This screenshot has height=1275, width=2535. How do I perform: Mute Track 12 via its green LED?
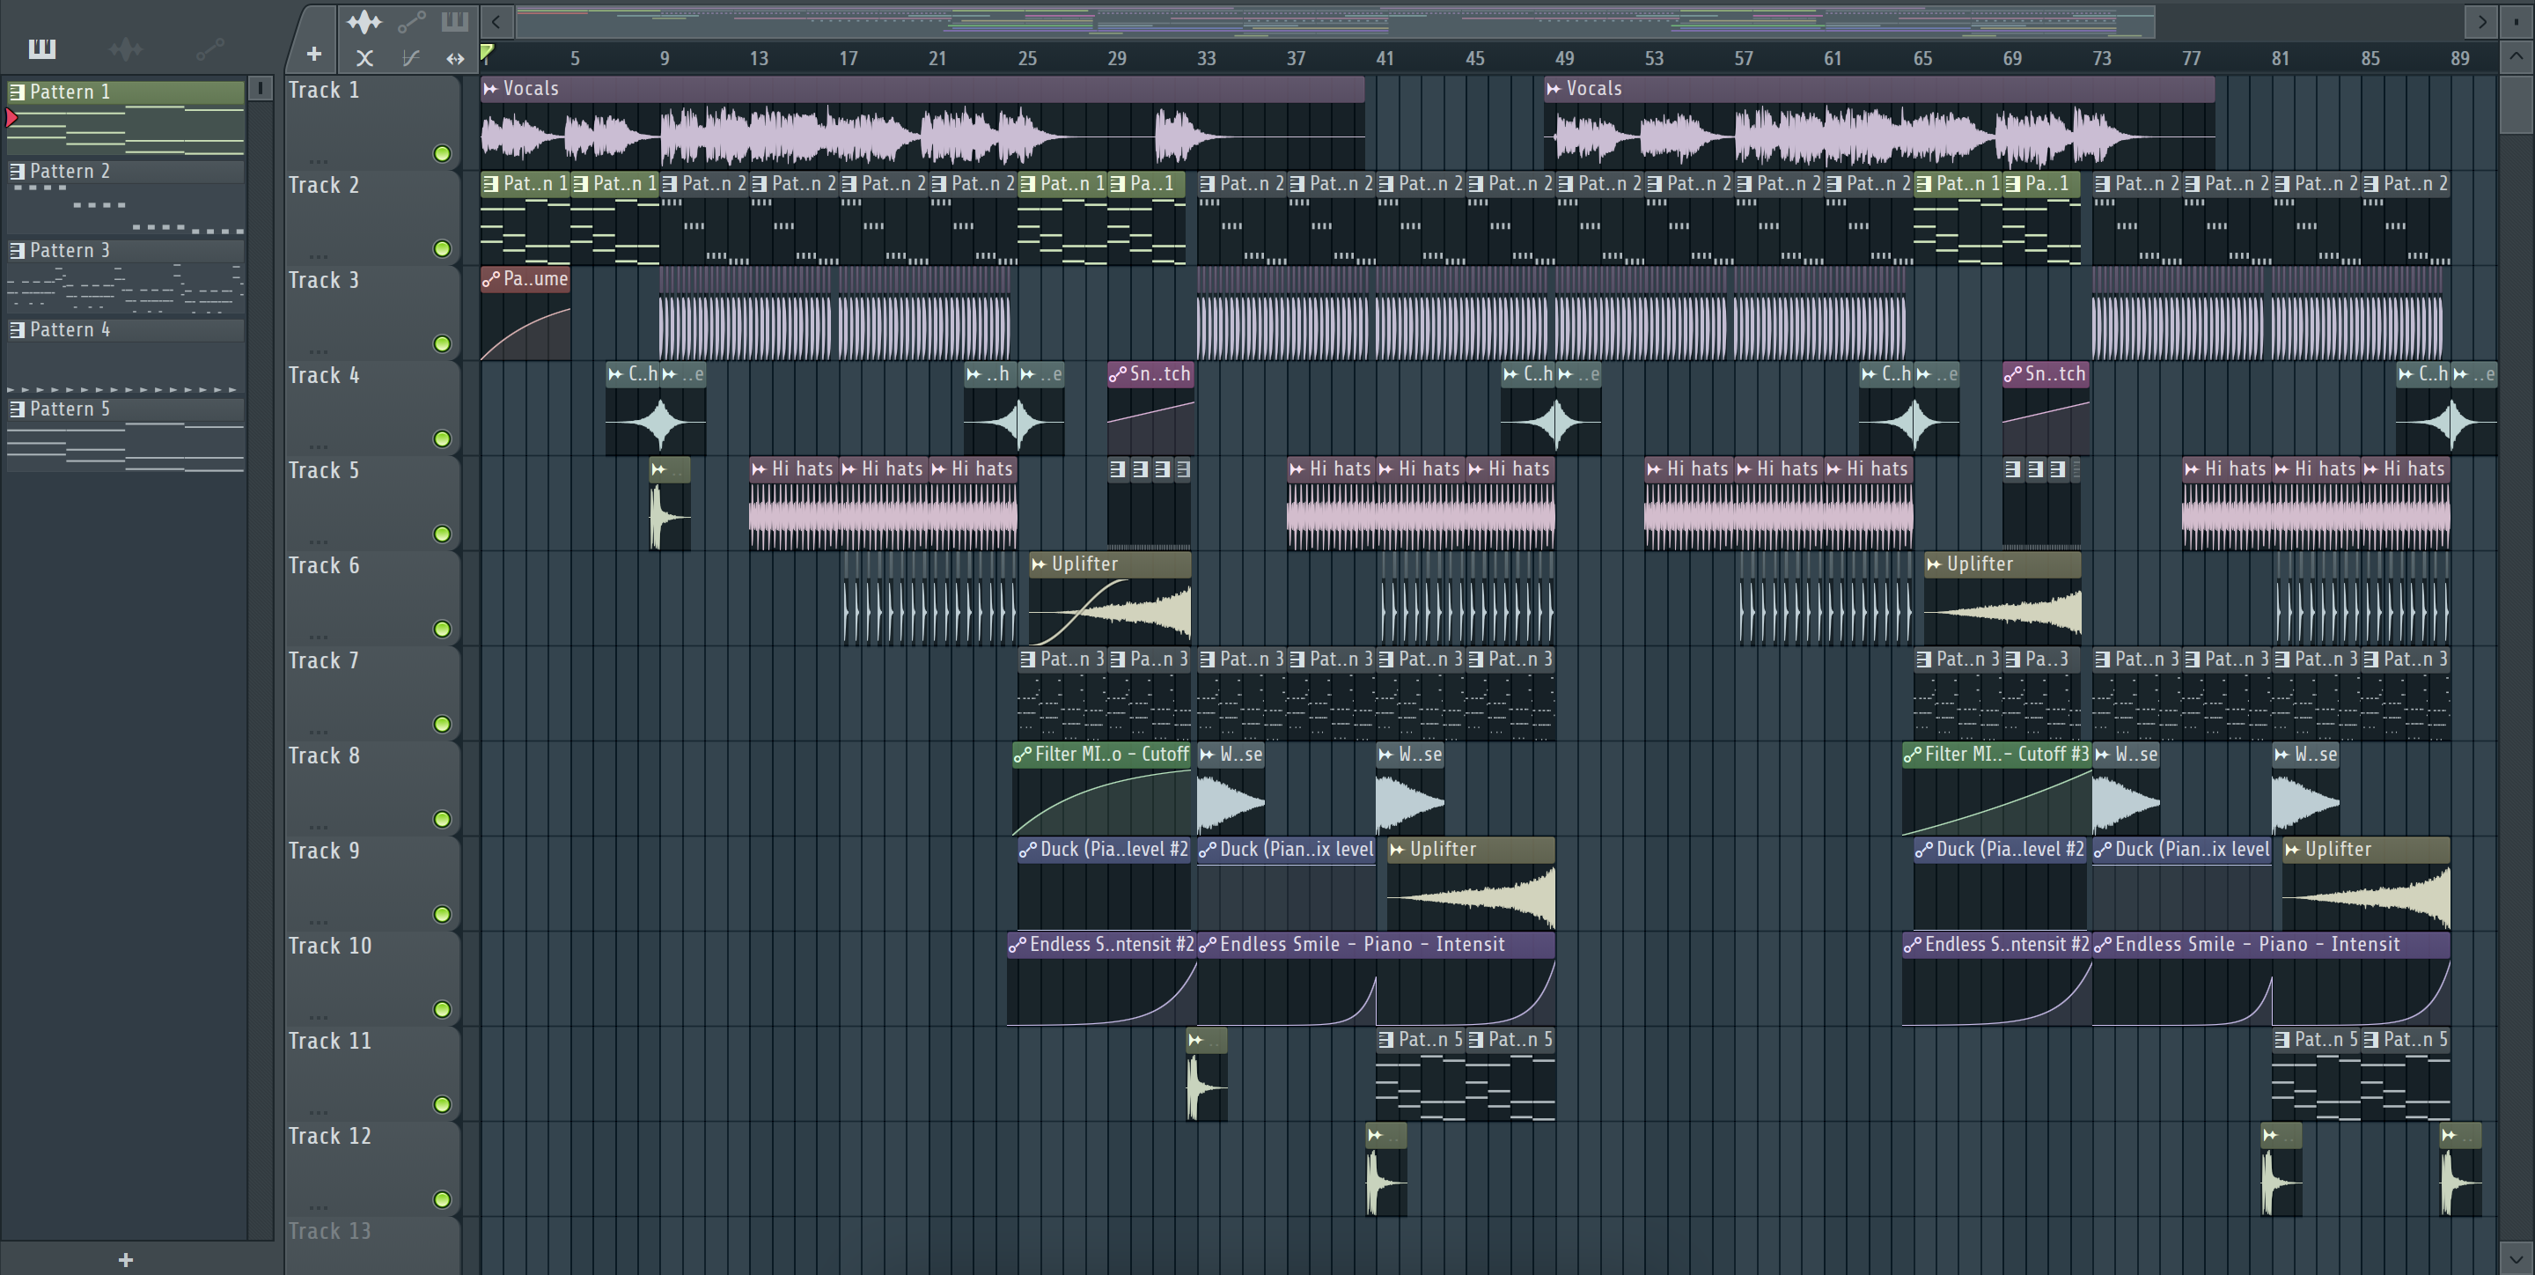tap(442, 1199)
